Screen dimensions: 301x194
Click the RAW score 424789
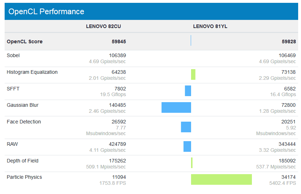[x=117, y=144]
